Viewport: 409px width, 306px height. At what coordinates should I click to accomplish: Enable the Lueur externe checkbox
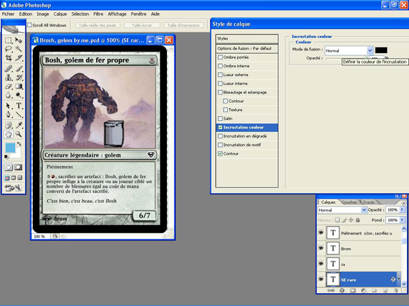pyautogui.click(x=220, y=75)
